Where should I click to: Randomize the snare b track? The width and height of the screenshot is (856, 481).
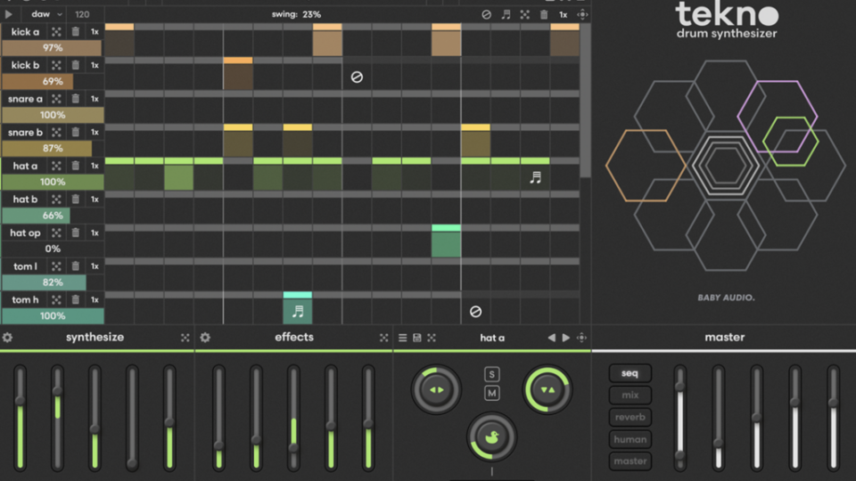[x=56, y=132]
